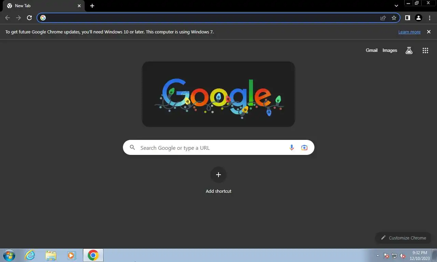Close the New Tab tab
The image size is (437, 262).
click(x=79, y=6)
